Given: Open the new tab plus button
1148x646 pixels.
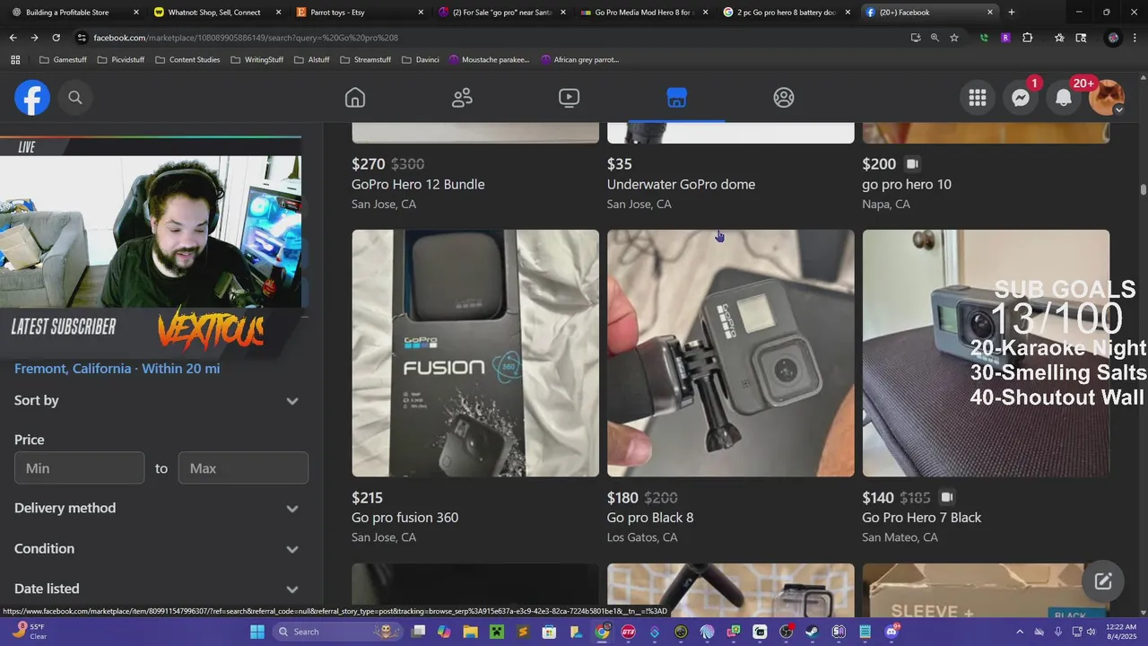Looking at the screenshot, I should pos(1012,13).
